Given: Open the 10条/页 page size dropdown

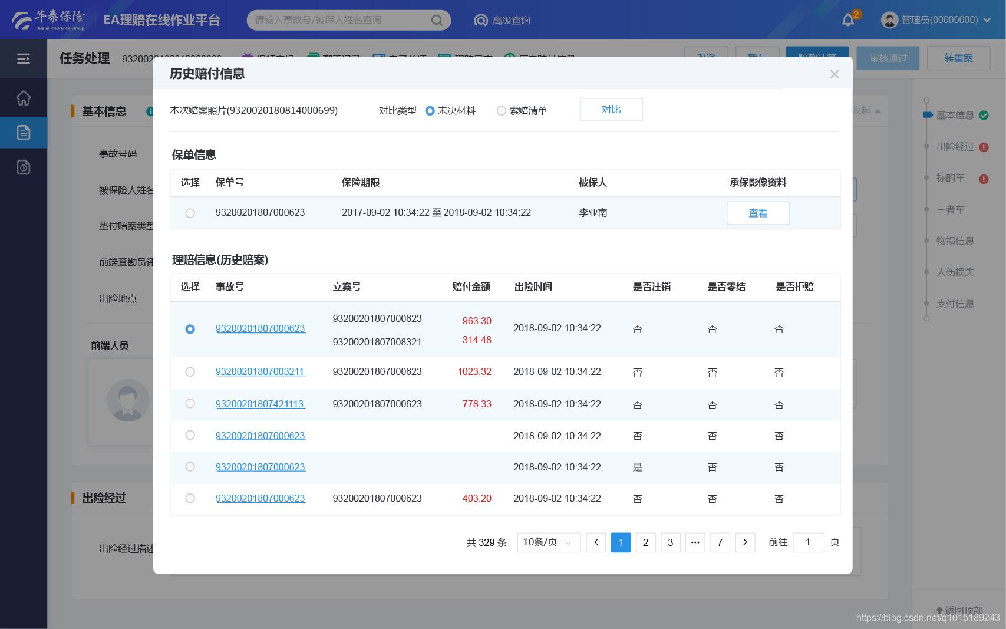Looking at the screenshot, I should (x=549, y=542).
